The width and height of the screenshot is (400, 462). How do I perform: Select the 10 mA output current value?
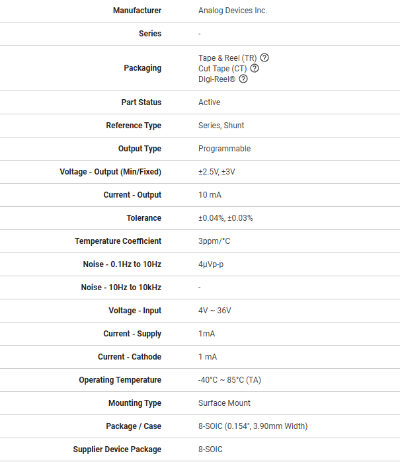coord(210,195)
